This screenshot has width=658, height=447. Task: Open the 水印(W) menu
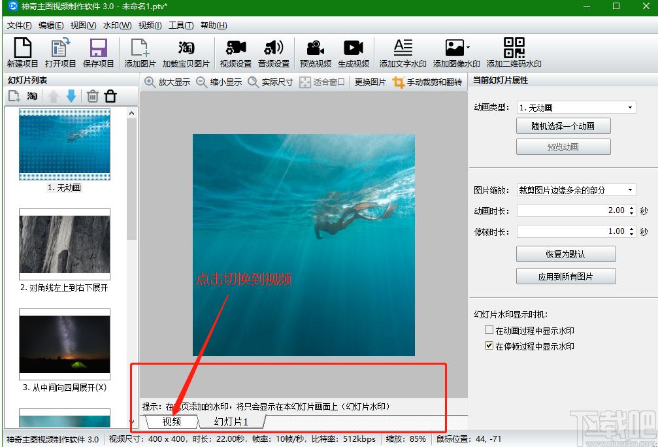pos(117,25)
